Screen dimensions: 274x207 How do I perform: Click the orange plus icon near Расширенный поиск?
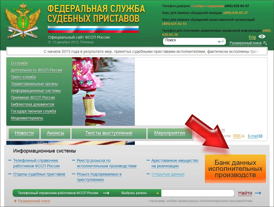15,201
